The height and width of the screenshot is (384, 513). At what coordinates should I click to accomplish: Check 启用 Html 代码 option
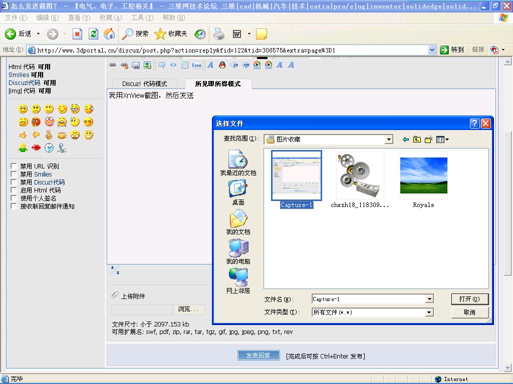point(13,190)
